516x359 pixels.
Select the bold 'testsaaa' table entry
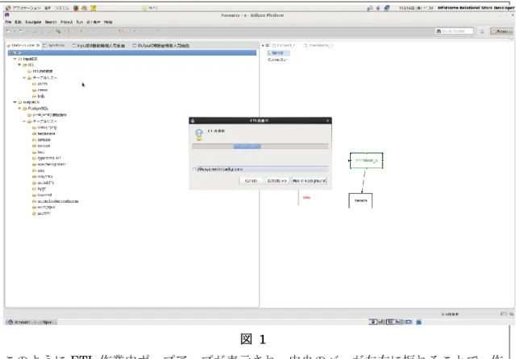pyautogui.click(x=46, y=134)
